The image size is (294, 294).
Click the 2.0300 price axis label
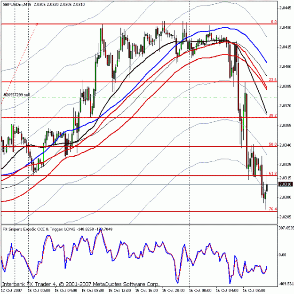286,197
